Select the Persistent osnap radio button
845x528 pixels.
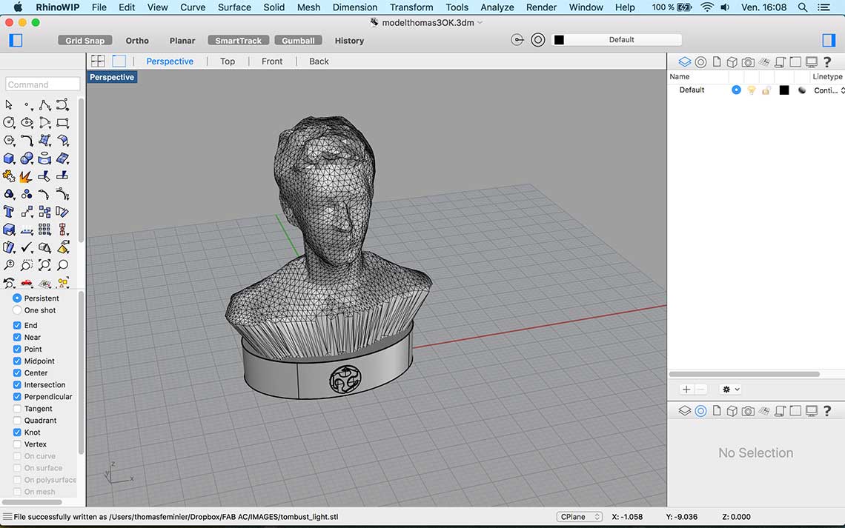(17, 298)
